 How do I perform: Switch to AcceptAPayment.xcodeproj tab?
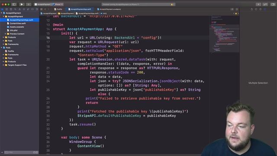pos(109,9)
